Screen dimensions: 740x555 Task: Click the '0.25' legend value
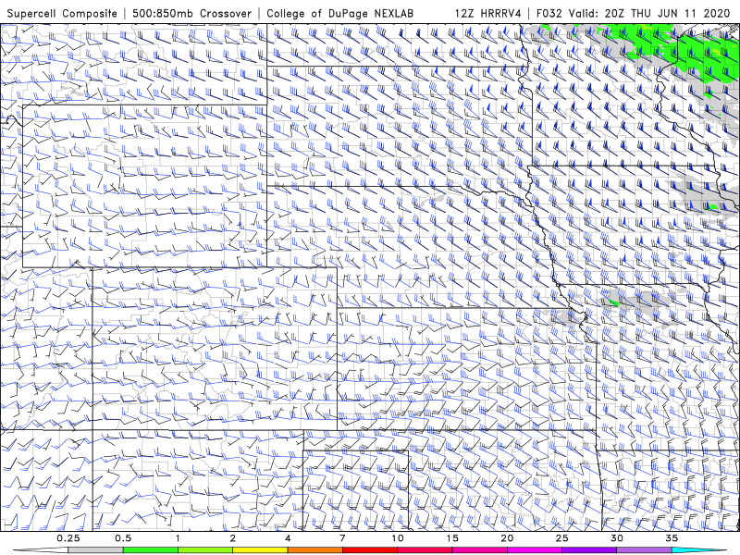tap(68, 538)
